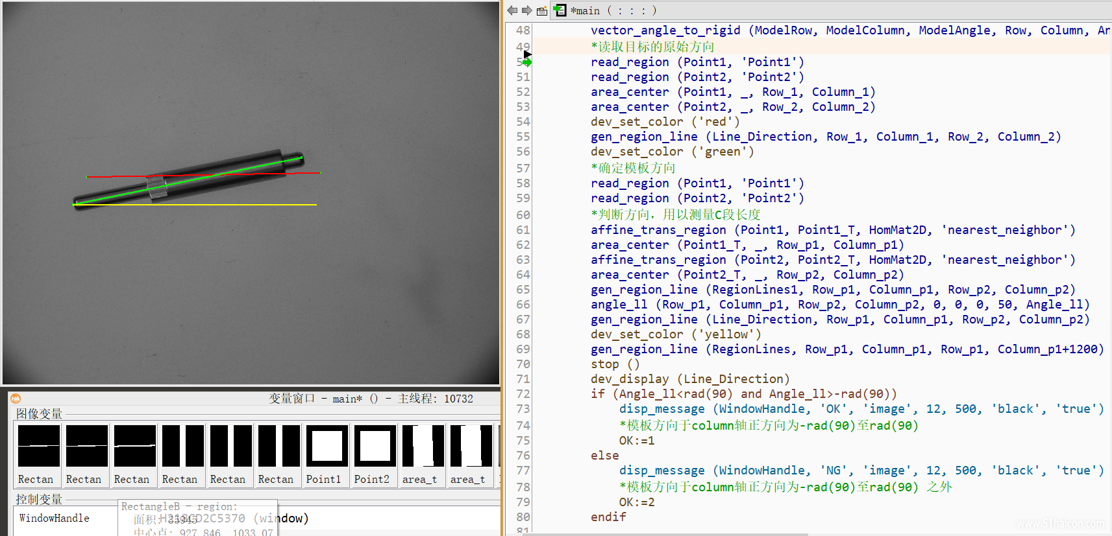
Task: Click the OK:=1 assignment line
Action: (x=637, y=441)
